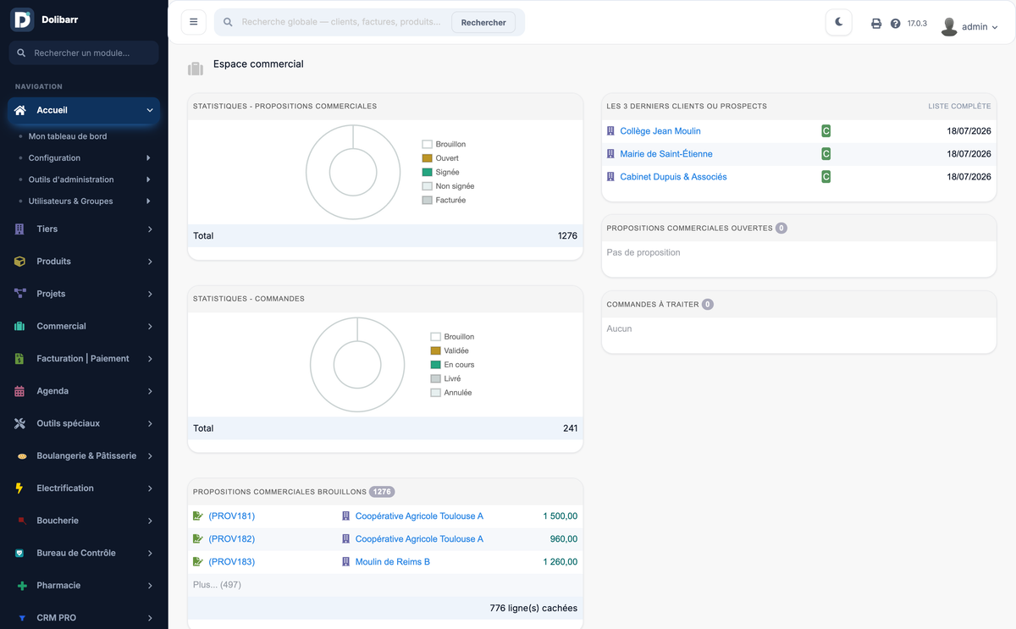Viewport: 1016px width, 629px height.
Task: Click the Dolibarr logo icon
Action: 22,19
